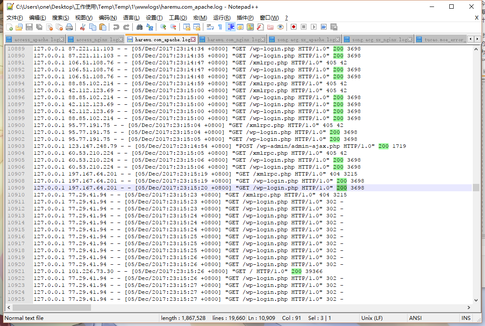This screenshot has height=326, width=485.
Task: Open Find dialog via binoculars icon
Action: 139,27
